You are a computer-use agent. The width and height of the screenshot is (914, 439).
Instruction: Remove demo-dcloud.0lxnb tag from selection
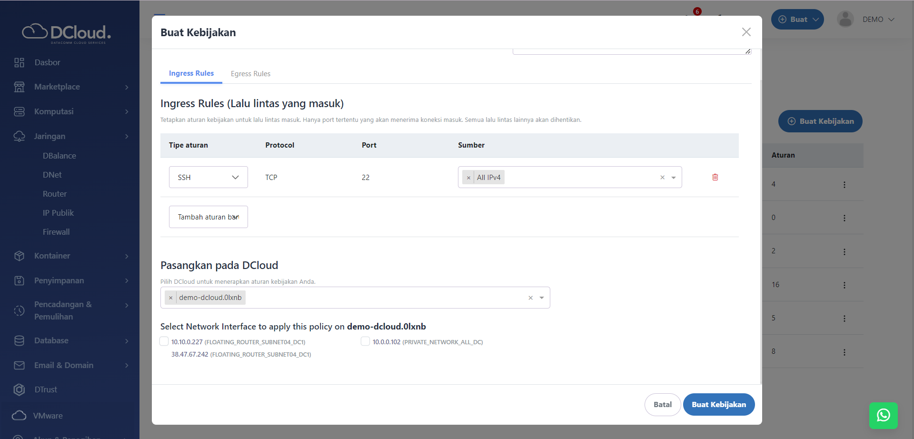coord(171,298)
